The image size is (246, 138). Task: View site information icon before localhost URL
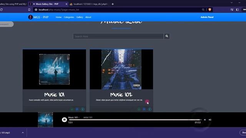point(36,10)
